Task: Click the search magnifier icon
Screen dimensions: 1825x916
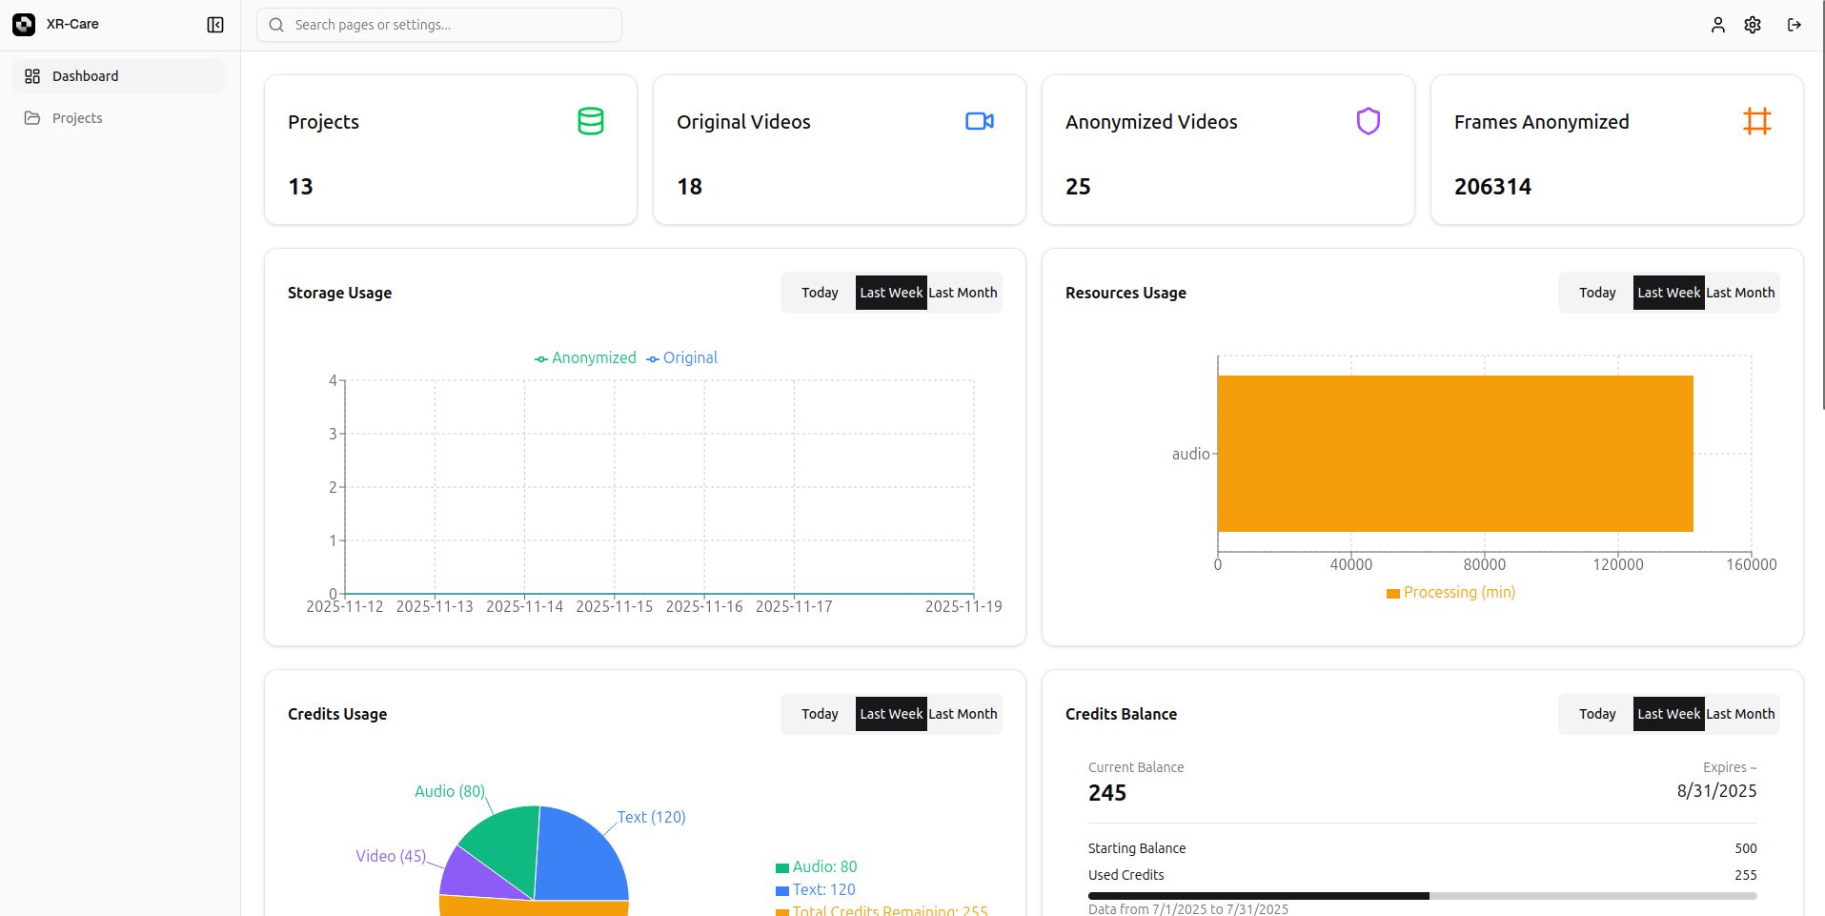Action: (276, 25)
